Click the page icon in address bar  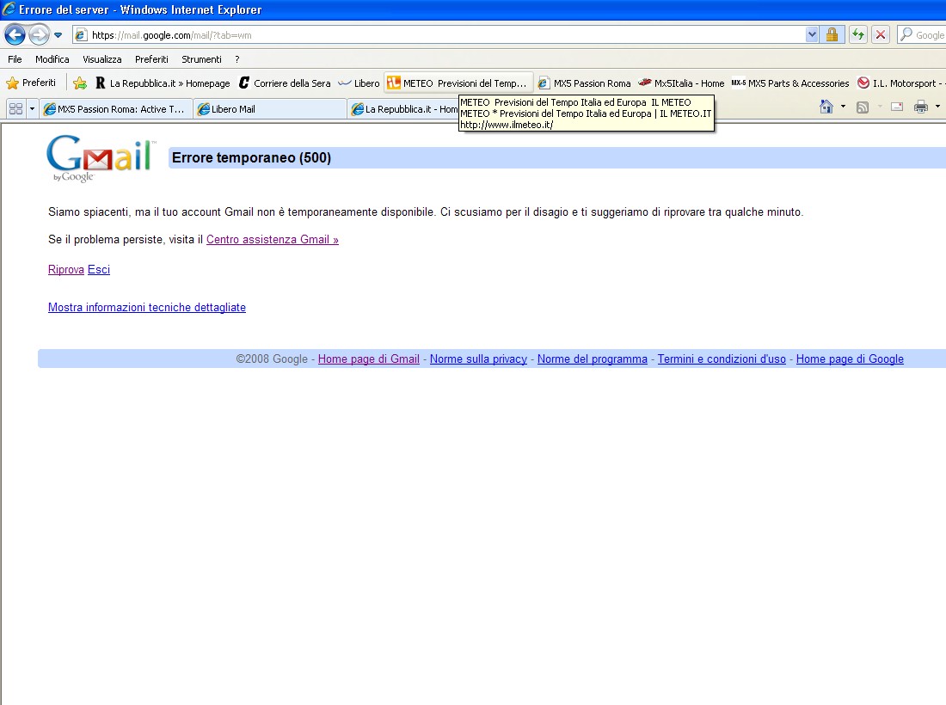pyautogui.click(x=81, y=35)
